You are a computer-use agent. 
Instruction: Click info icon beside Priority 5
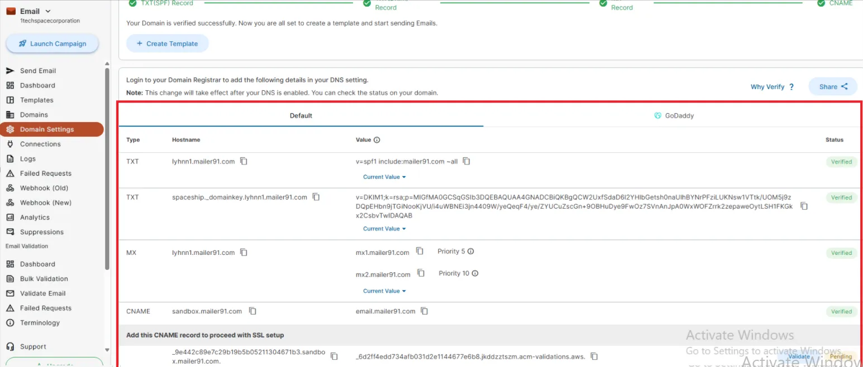[470, 252]
